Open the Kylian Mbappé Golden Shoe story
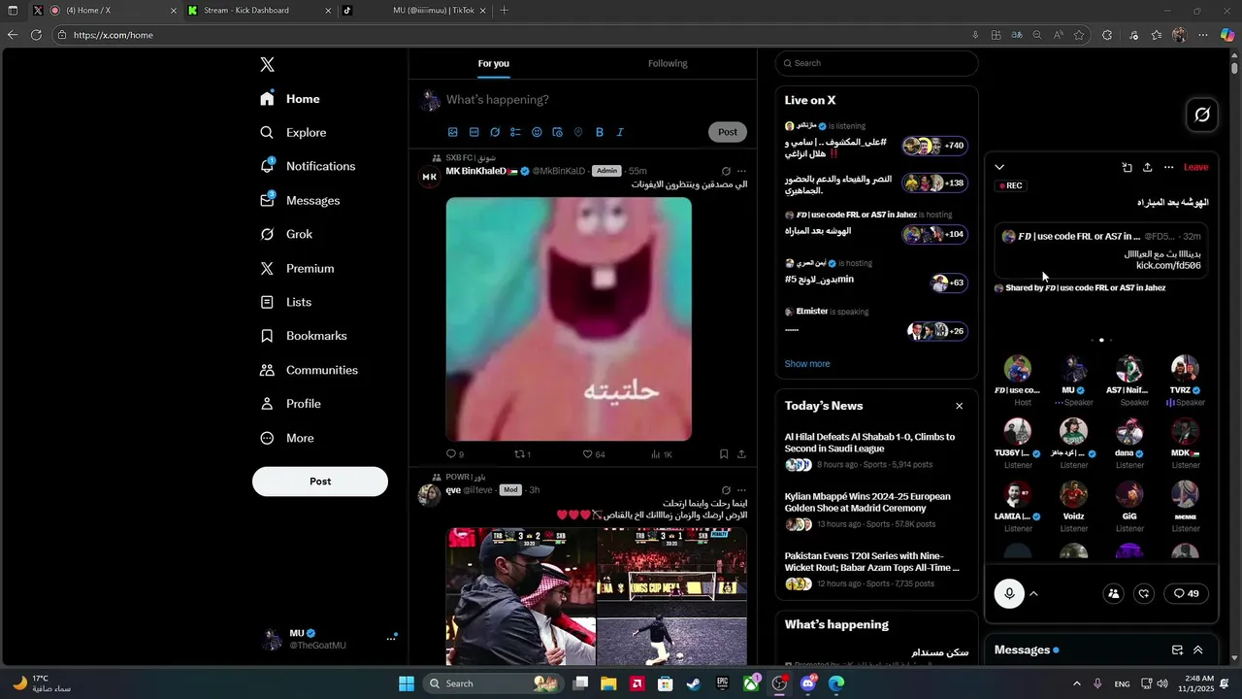Viewport: 1242px width, 699px height. pos(875,511)
